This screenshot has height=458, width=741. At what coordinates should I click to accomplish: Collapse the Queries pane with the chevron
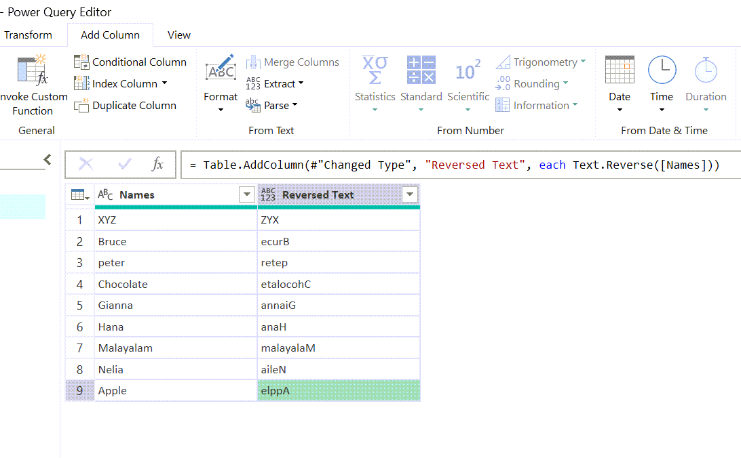pyautogui.click(x=47, y=159)
